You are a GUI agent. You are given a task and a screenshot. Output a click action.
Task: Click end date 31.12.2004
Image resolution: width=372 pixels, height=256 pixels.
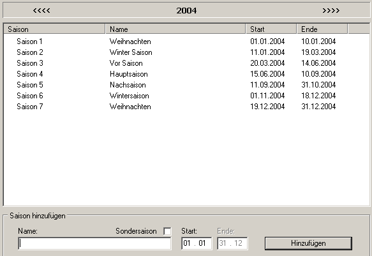coord(318,107)
